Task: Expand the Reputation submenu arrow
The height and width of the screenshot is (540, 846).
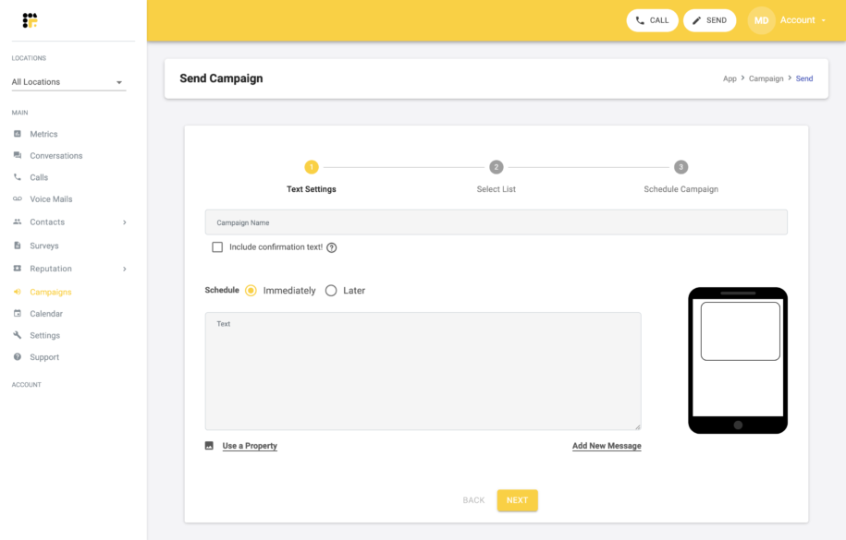Action: click(x=124, y=269)
